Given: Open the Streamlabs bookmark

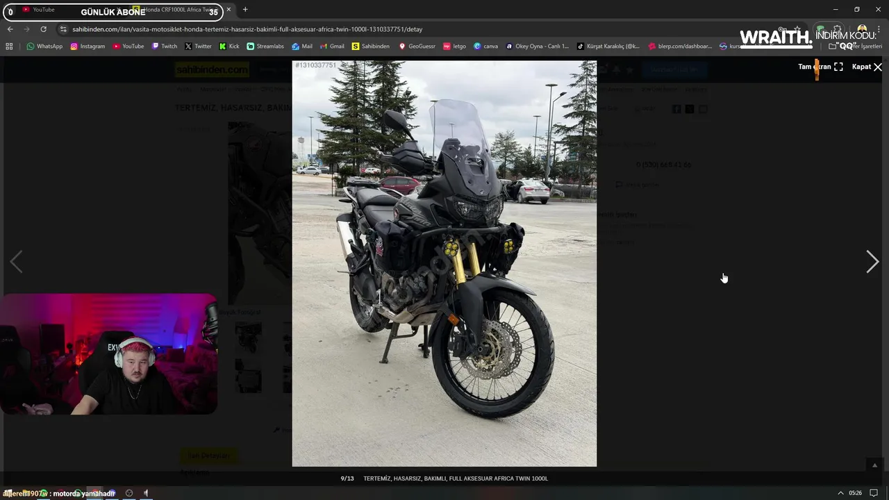Looking at the screenshot, I should (265, 47).
